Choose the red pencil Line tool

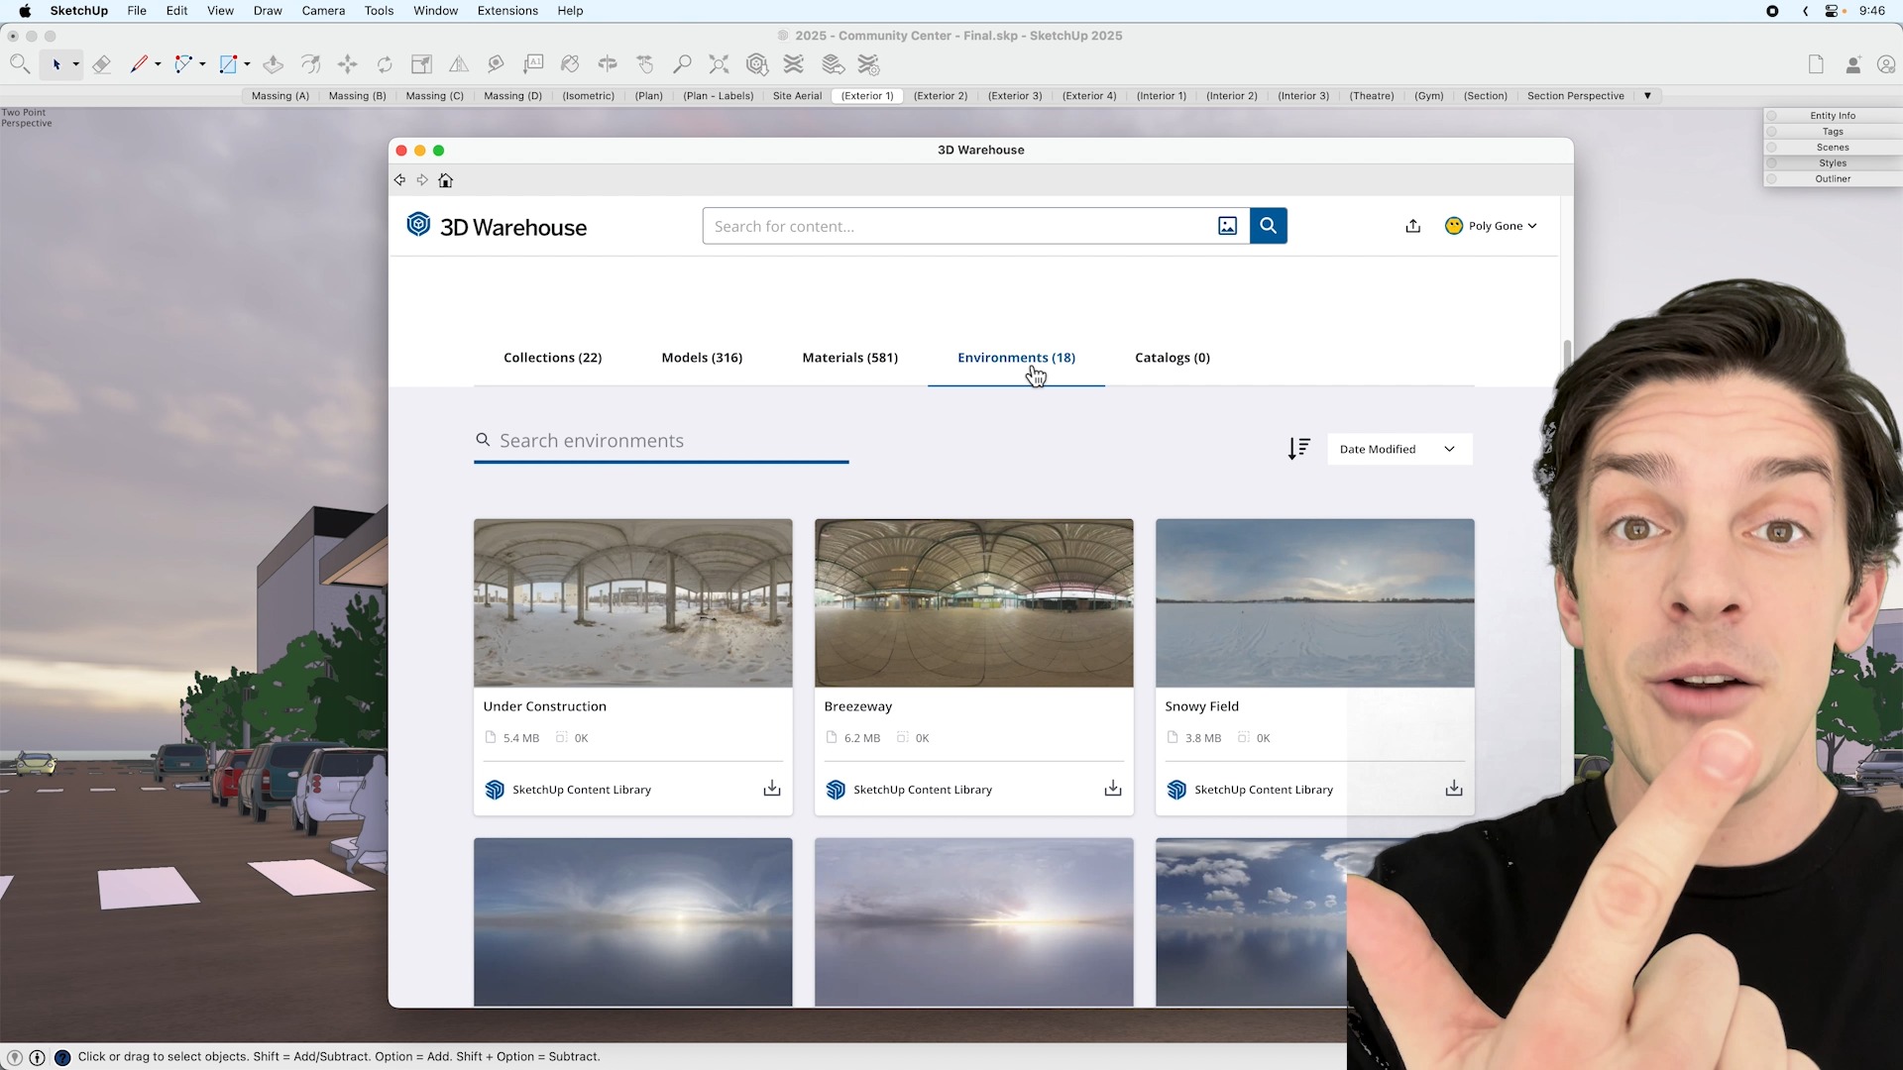tap(139, 64)
